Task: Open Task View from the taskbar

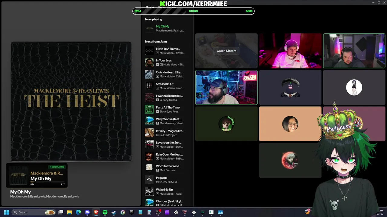Action: tap(61, 212)
